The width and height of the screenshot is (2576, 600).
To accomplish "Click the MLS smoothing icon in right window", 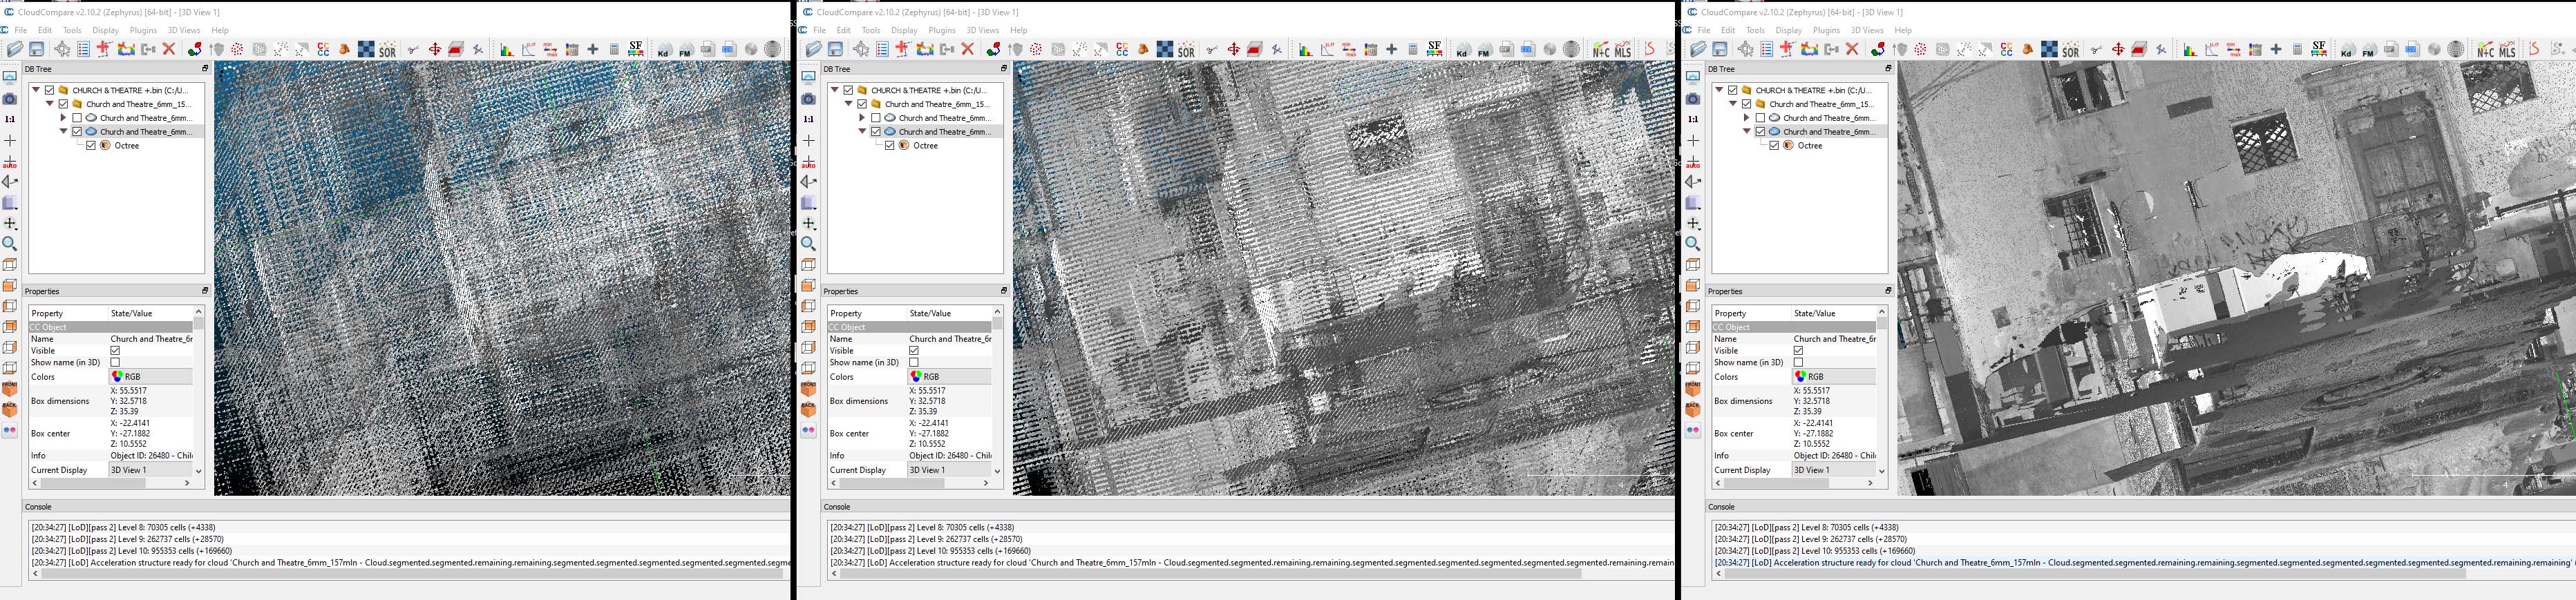I will (2507, 50).
